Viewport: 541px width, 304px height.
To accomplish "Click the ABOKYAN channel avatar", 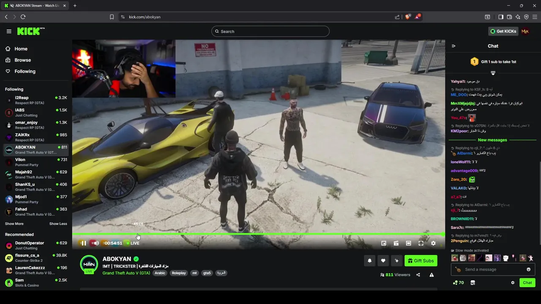I will pyautogui.click(x=89, y=264).
